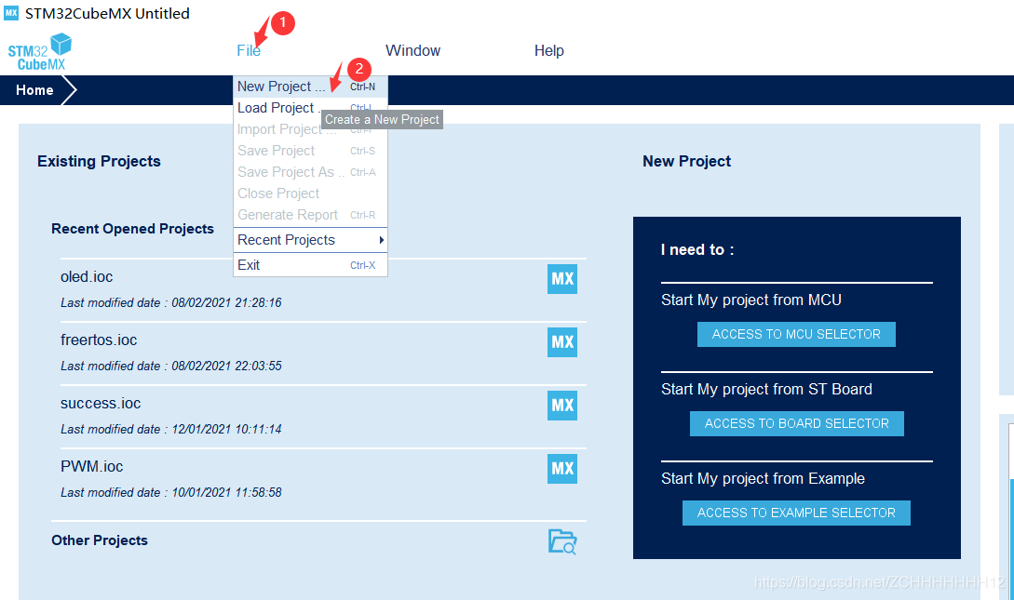Open the Help menu
The width and height of the screenshot is (1014, 600).
[549, 50]
